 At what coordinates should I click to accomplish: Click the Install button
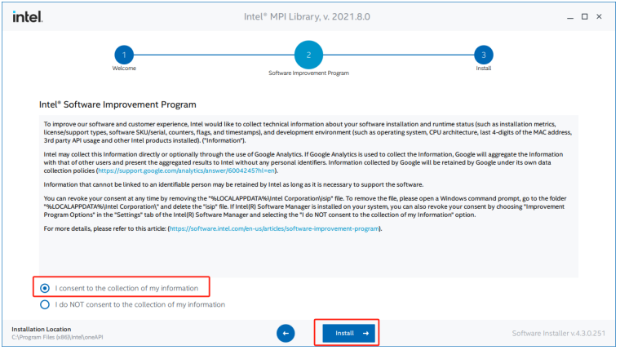pyautogui.click(x=348, y=333)
